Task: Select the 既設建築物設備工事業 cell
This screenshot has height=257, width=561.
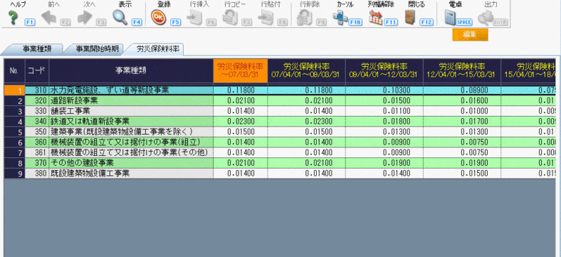Action: (x=131, y=173)
